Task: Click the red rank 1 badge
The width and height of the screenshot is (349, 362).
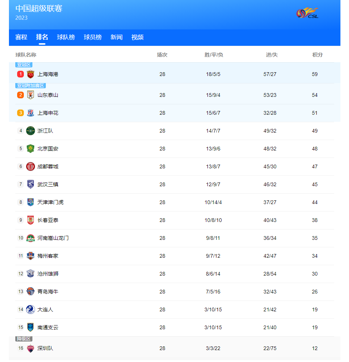Action: 20,74
